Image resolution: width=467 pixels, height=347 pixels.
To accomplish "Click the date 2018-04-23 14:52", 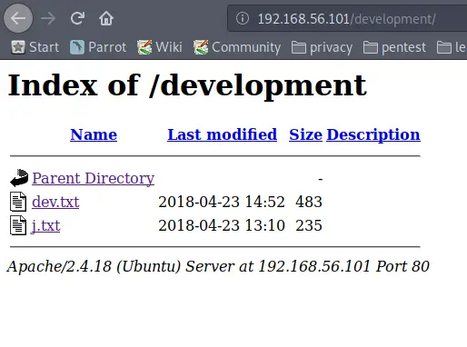I will 222,202.
